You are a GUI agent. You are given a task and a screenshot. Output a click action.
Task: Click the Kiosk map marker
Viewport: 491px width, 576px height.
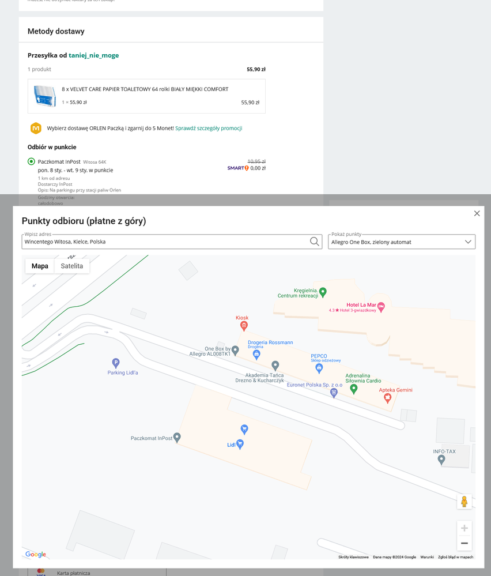point(244,325)
